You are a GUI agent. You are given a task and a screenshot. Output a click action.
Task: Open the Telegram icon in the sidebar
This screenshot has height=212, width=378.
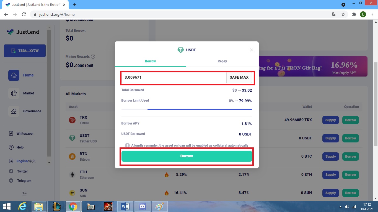tap(11, 181)
